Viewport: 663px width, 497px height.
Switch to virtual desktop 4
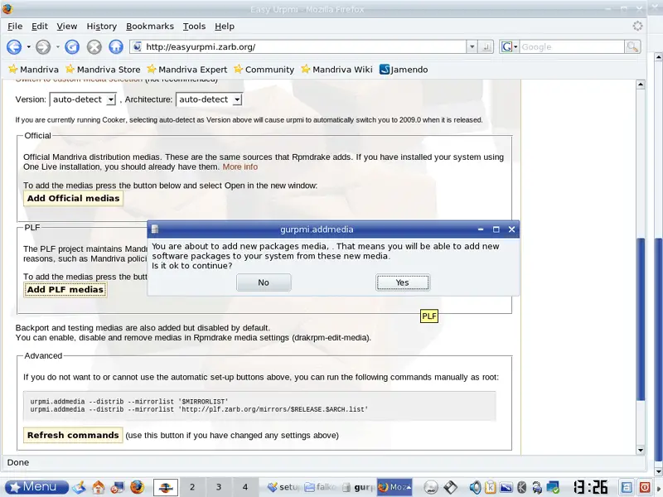pos(244,487)
